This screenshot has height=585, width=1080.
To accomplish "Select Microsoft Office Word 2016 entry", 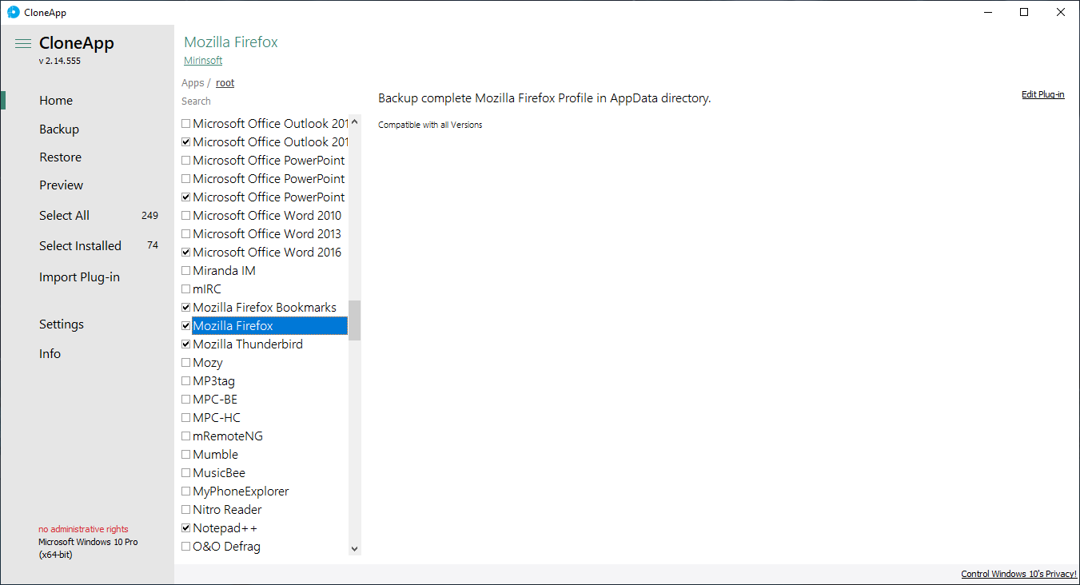I will 267,253.
